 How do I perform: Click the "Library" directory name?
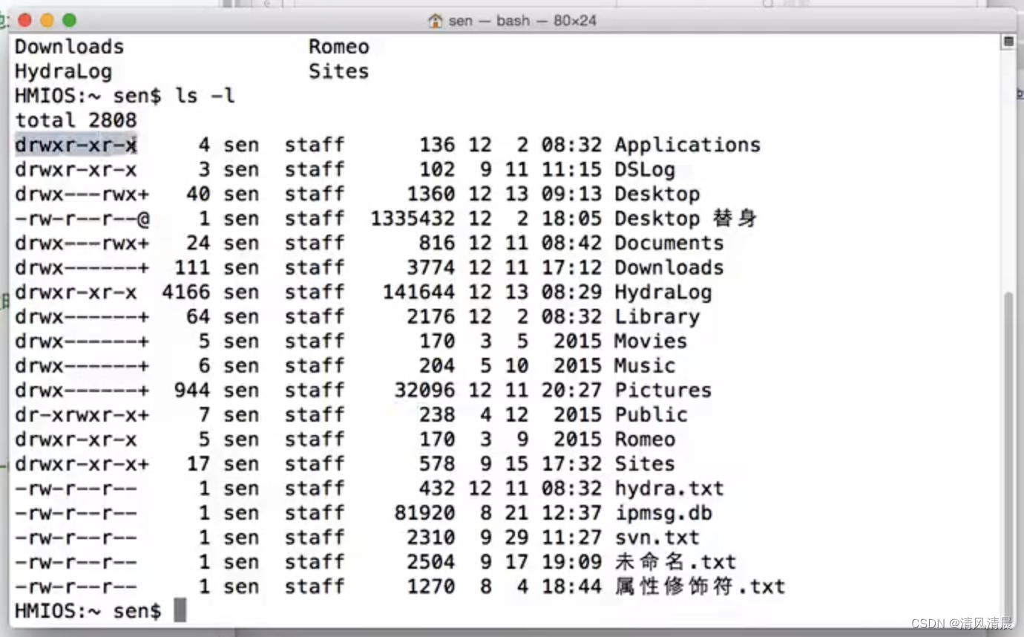pyautogui.click(x=657, y=316)
